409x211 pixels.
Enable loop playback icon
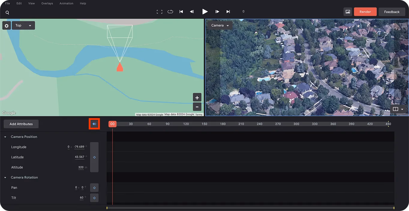[x=170, y=12]
